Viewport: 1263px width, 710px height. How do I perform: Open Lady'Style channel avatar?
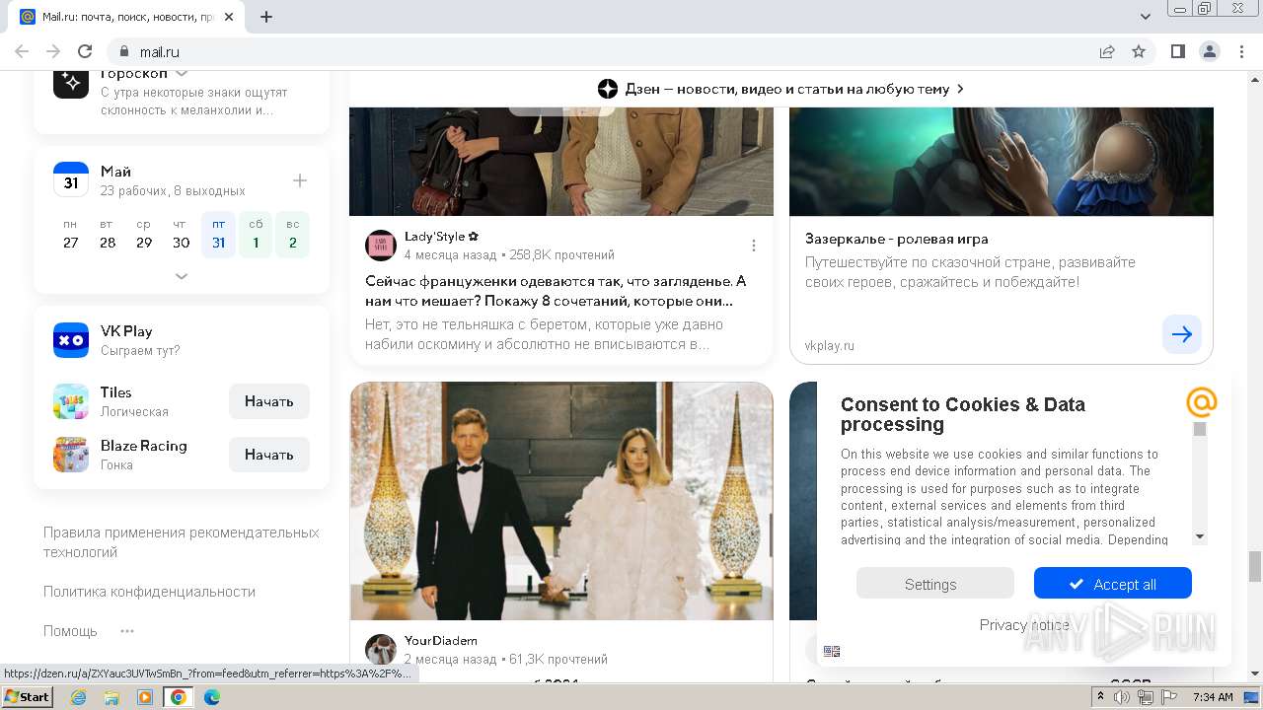click(381, 246)
